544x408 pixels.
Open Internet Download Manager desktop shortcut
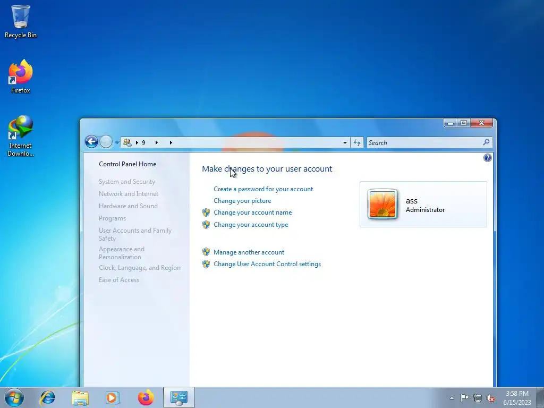point(21,135)
